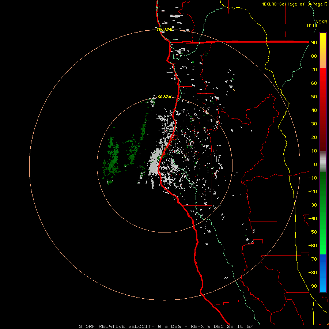This screenshot has width=329, height=329.
Task: Click the 100 NMI range ring label
Action: 165,29
